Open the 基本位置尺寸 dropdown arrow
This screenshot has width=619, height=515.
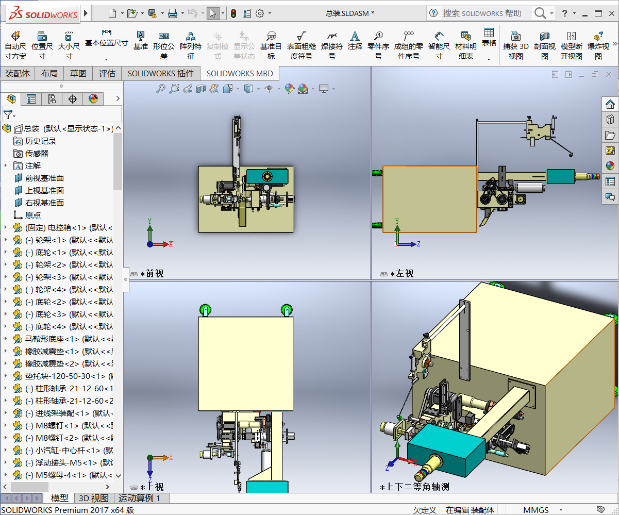click(x=107, y=59)
